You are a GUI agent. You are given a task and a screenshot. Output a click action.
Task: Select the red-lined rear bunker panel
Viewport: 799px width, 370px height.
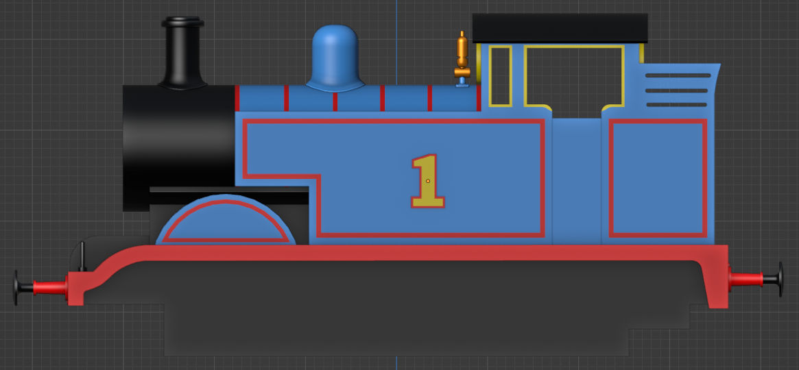click(658, 179)
